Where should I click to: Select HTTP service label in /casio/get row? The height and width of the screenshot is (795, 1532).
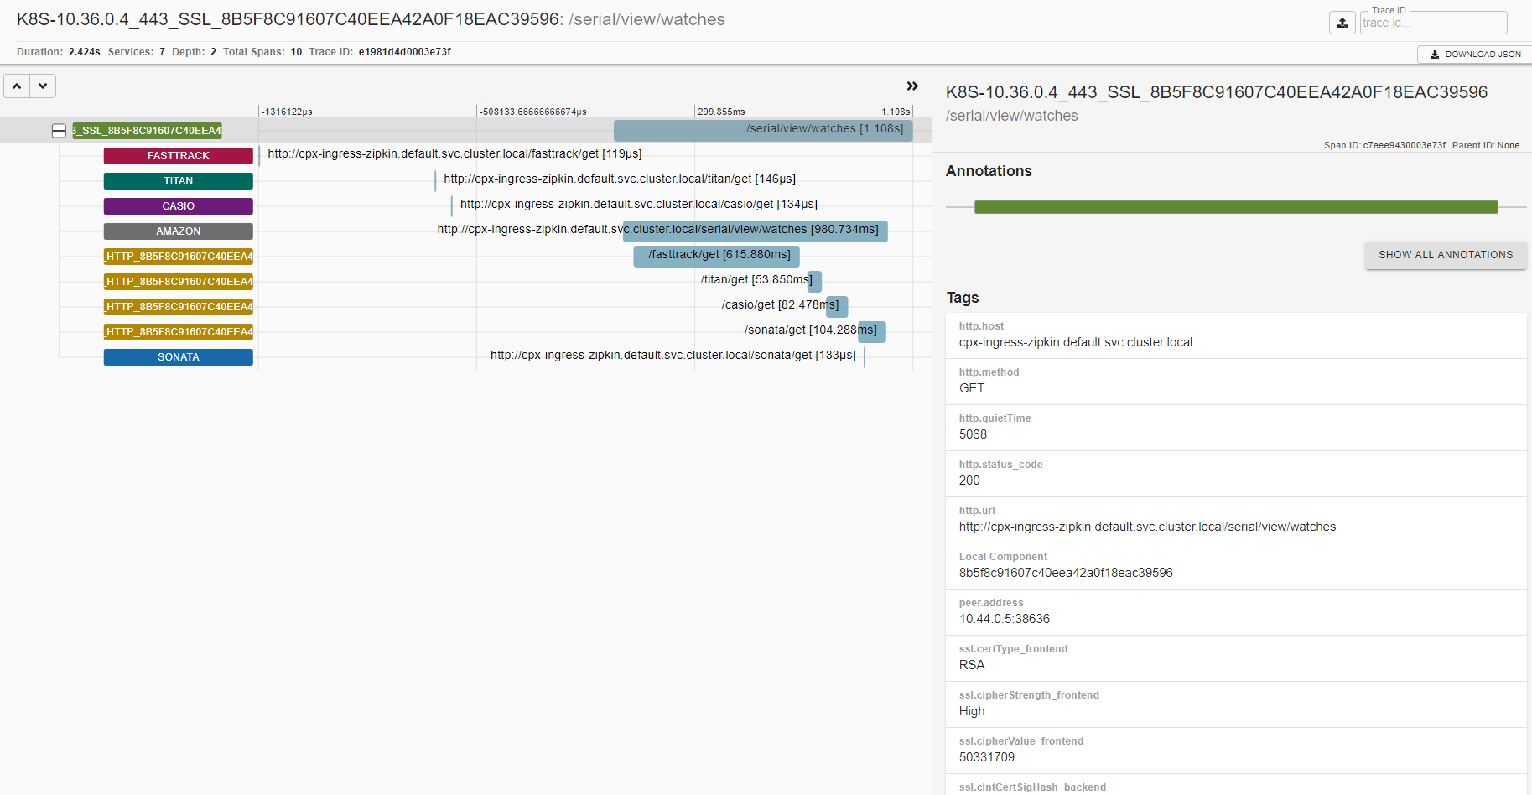(179, 307)
